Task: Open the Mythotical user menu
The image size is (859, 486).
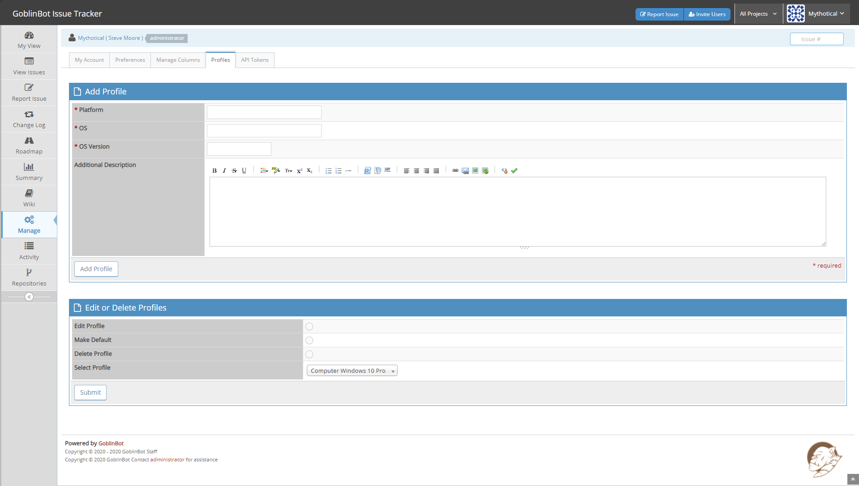Action: click(816, 14)
